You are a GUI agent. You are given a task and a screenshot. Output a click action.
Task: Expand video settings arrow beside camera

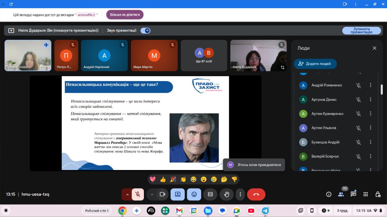(x=152, y=194)
